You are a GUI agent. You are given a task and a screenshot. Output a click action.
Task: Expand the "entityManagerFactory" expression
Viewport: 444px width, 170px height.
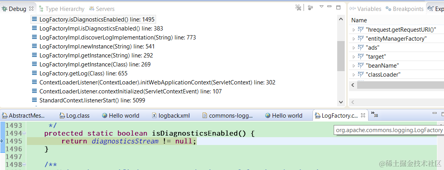(x=354, y=39)
